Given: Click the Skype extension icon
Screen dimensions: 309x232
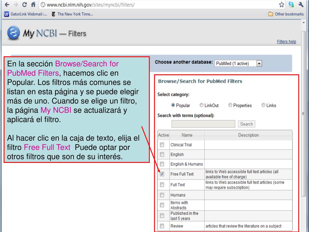Looking at the screenshot, I should click(291, 5).
